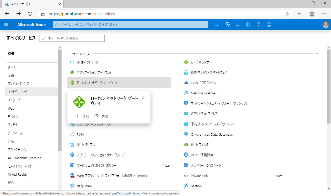Screen dimensions: 331x196
Task: Click the ネットワーキング の検索 filter field
Action: (x=72, y=38)
